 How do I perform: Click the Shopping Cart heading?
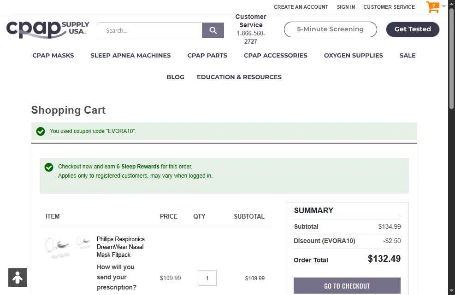(69, 110)
